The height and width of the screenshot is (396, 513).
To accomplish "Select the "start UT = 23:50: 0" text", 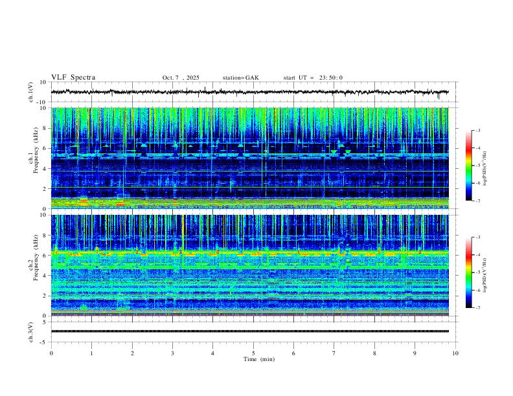I will coord(313,78).
